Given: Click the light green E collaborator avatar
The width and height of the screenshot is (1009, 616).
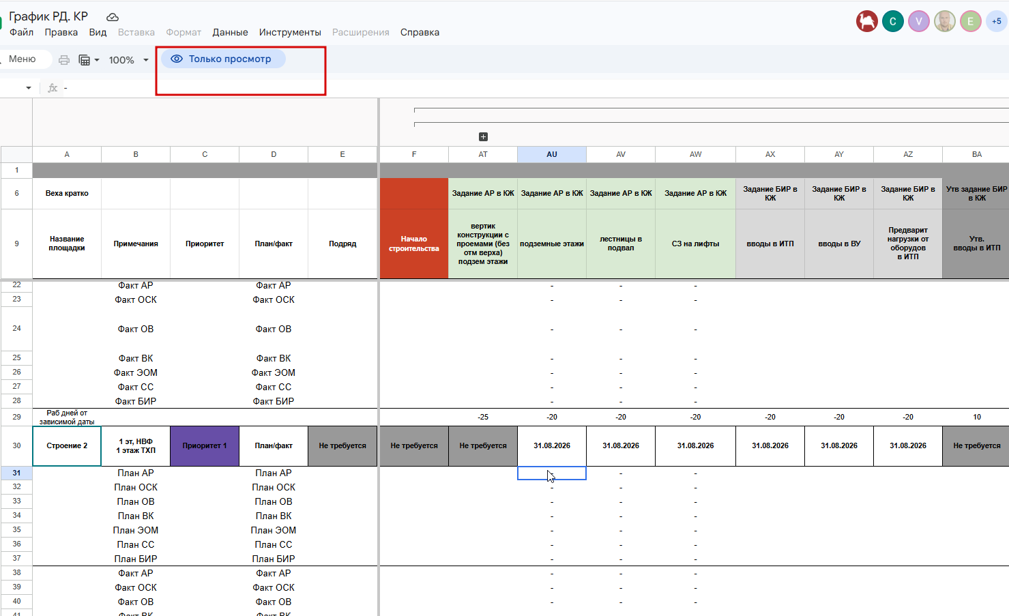Looking at the screenshot, I should coord(971,21).
